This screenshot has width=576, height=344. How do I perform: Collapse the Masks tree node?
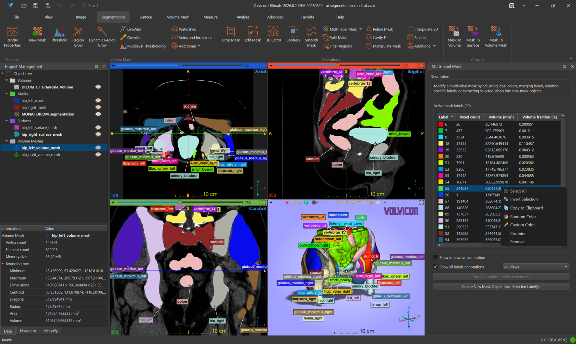[6, 94]
